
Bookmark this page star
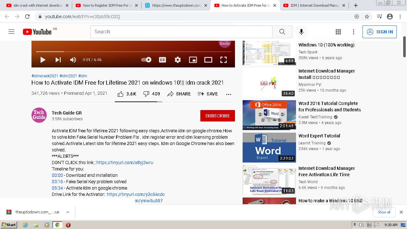[367, 17]
